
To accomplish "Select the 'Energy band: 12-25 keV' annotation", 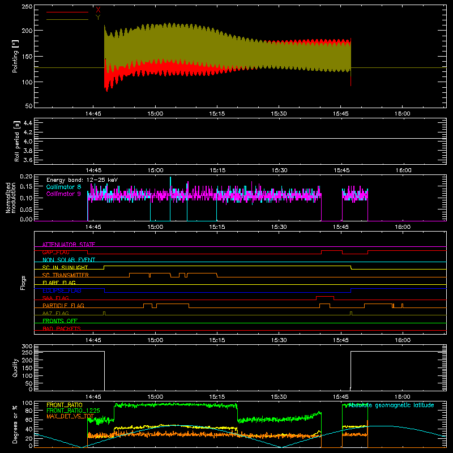I will pyautogui.click(x=82, y=180).
